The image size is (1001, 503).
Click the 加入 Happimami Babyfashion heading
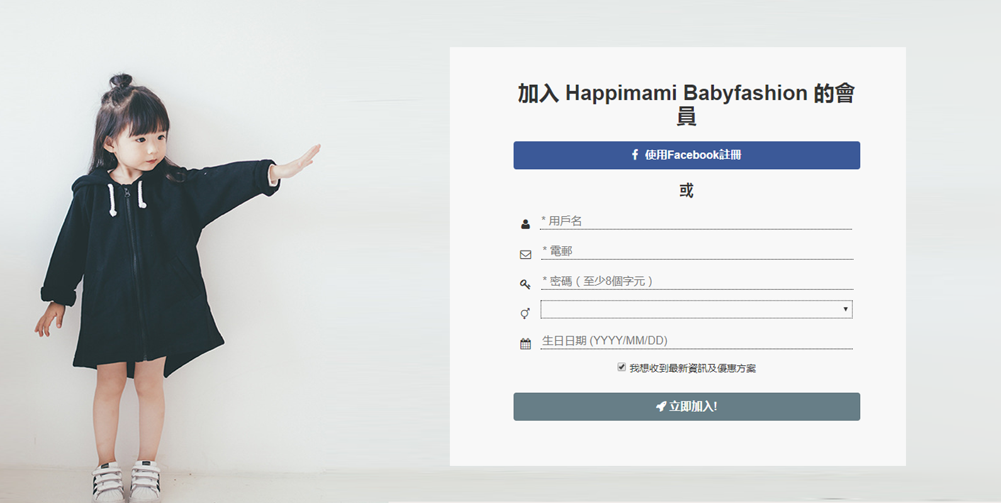[686, 104]
